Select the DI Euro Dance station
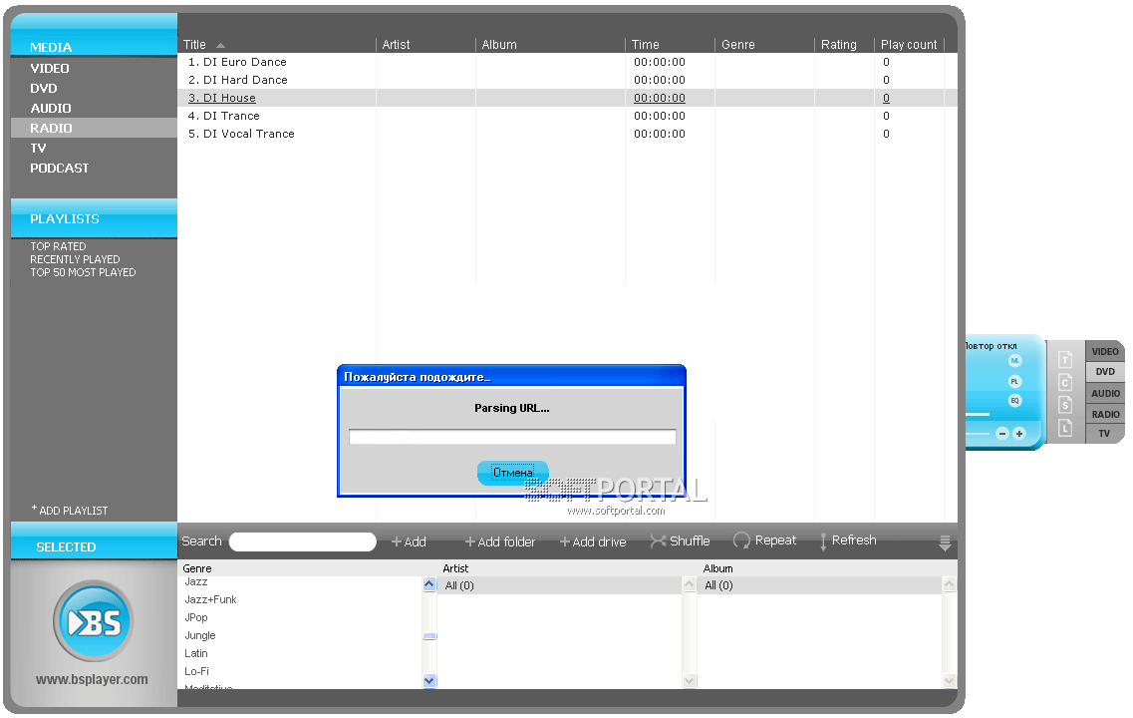 [567, 62]
